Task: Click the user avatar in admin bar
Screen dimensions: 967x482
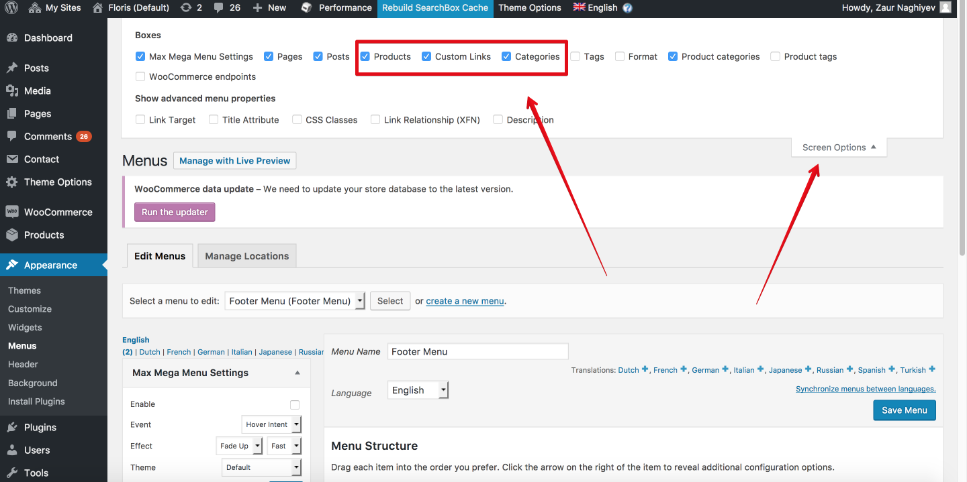Action: pyautogui.click(x=946, y=8)
